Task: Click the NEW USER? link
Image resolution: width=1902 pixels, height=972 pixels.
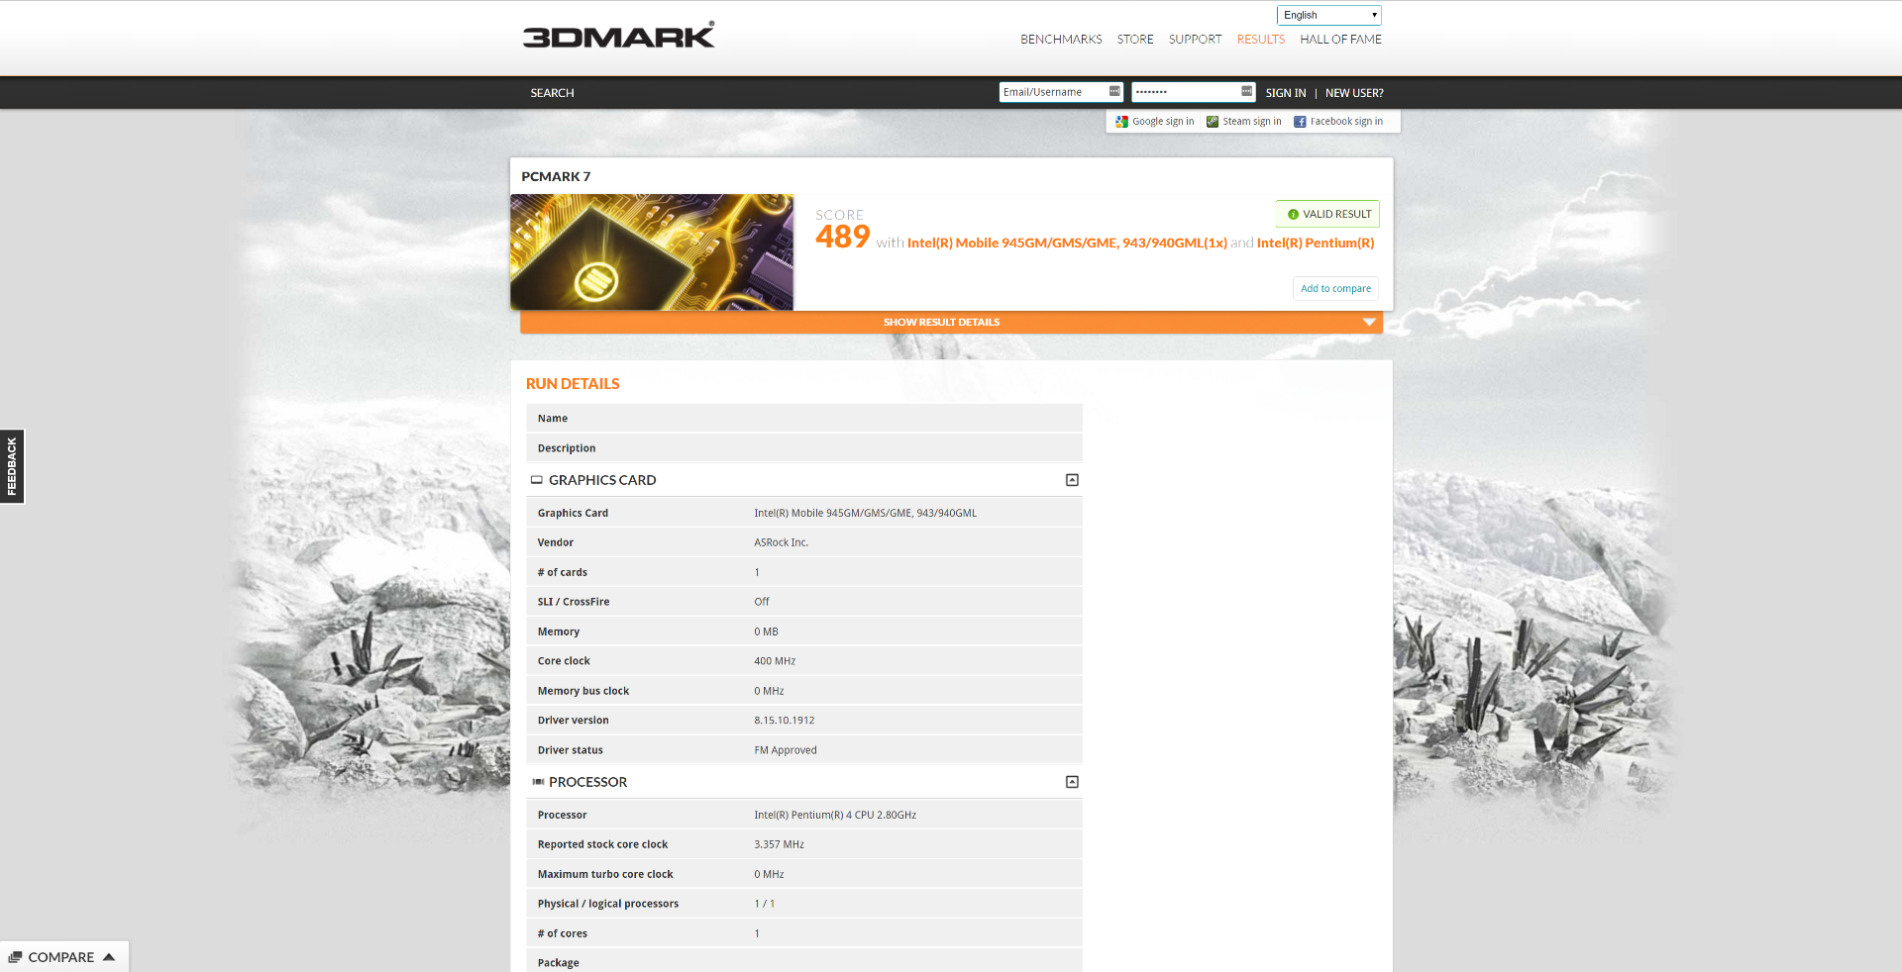Action: point(1354,93)
